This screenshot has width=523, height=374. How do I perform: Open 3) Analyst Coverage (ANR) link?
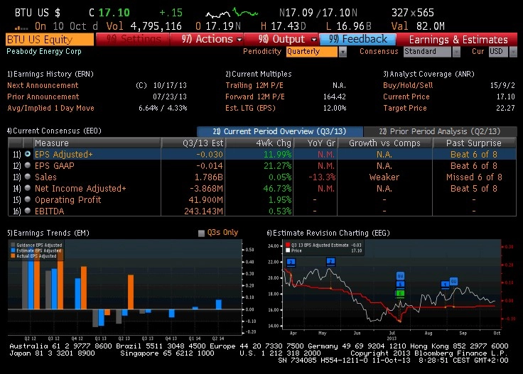(x=428, y=74)
